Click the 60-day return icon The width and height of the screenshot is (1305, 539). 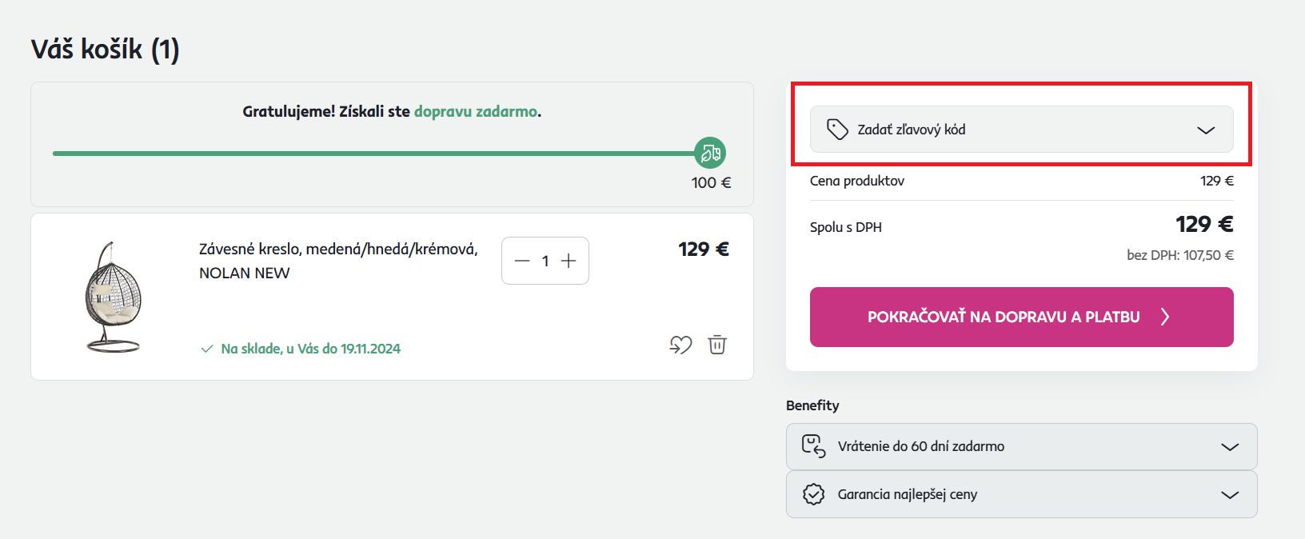(x=813, y=446)
